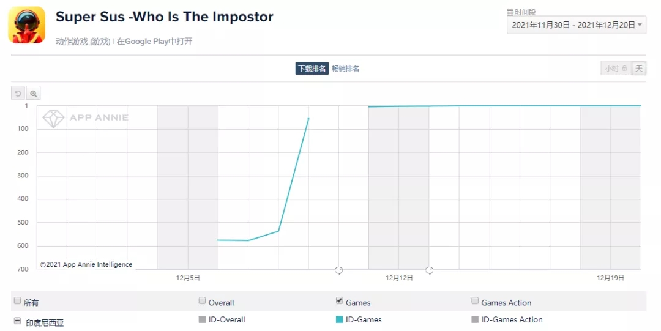This screenshot has width=661, height=331.
Task: Enable the Overall category checkbox
Action: (x=202, y=301)
